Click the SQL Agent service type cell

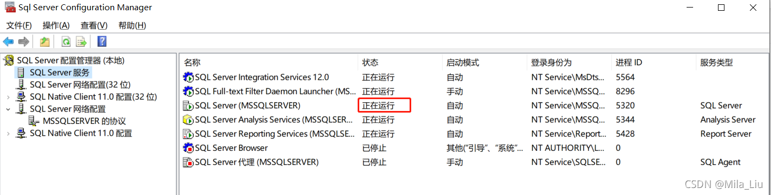click(x=720, y=162)
